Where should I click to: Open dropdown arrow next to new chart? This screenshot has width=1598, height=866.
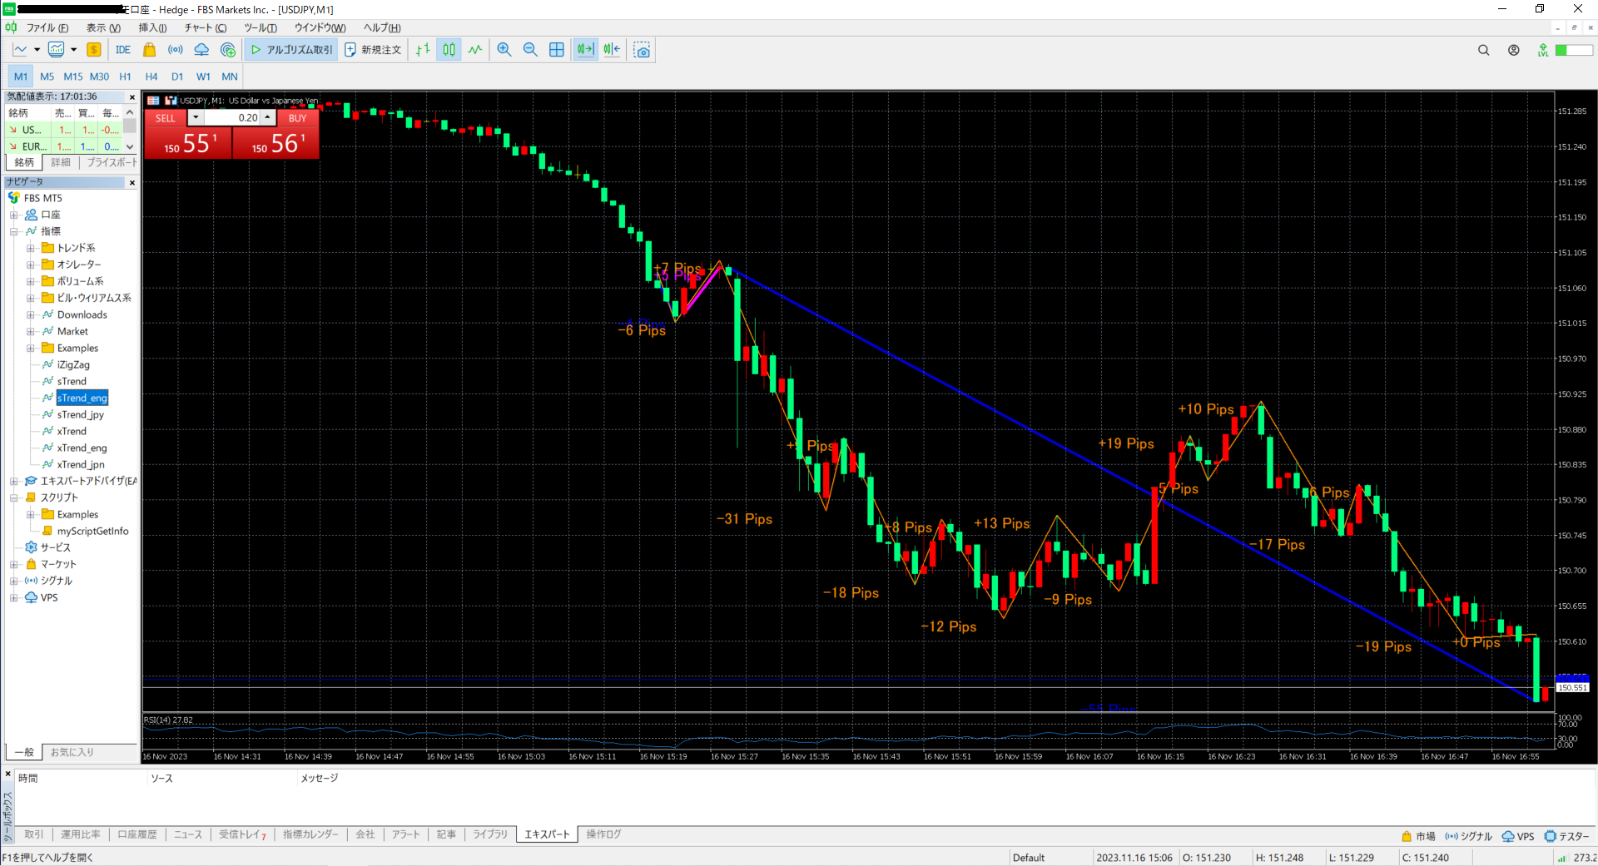37,50
